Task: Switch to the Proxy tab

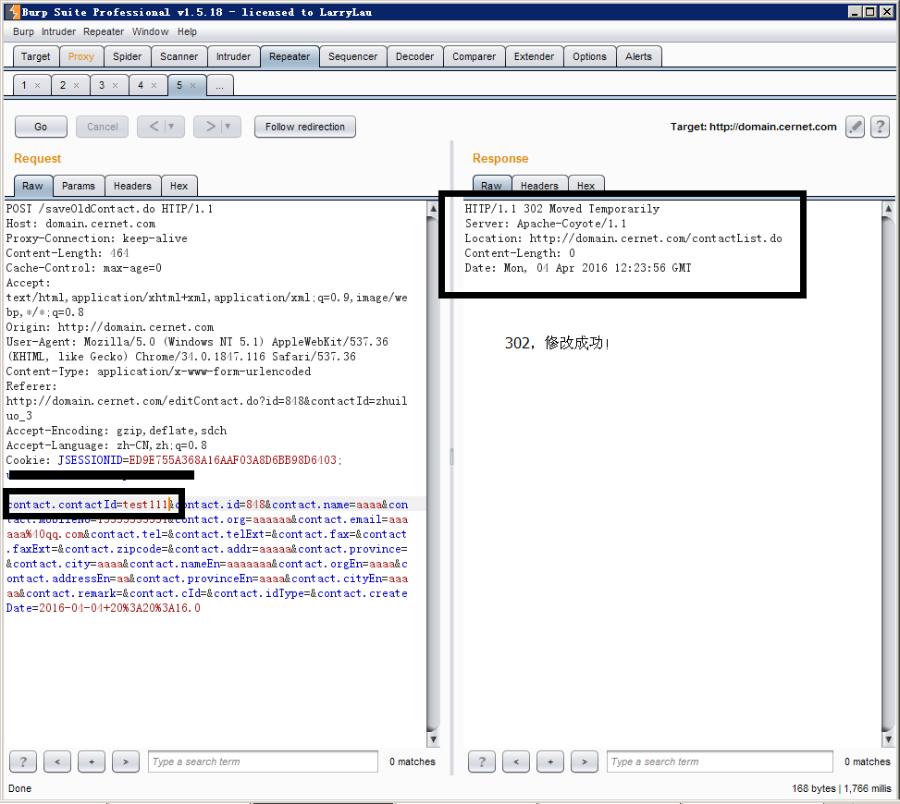Action: (x=80, y=56)
